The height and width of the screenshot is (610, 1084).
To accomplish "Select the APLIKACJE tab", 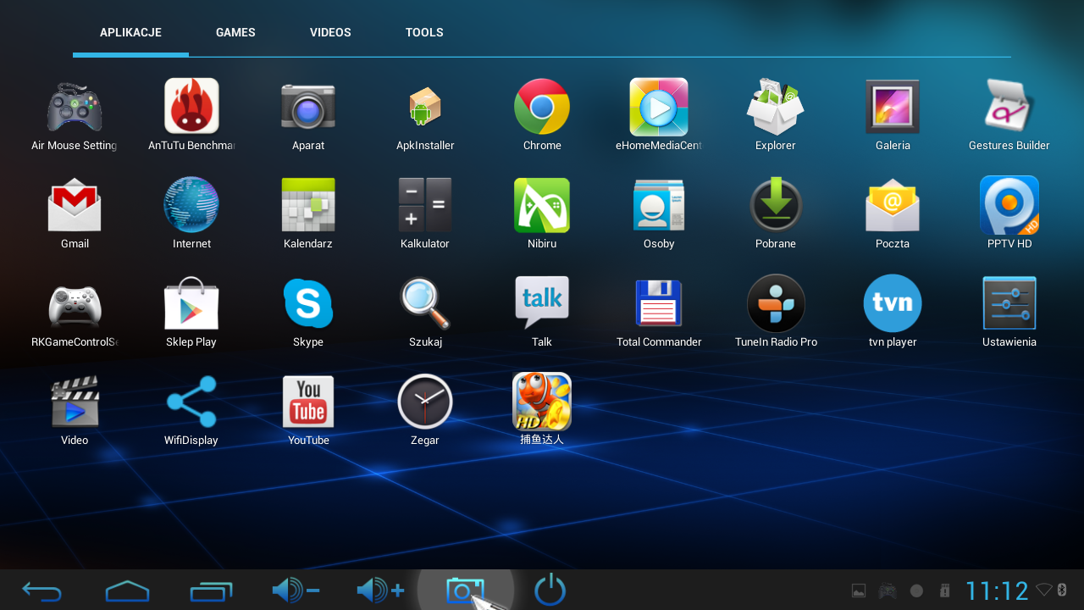I will tap(130, 32).
